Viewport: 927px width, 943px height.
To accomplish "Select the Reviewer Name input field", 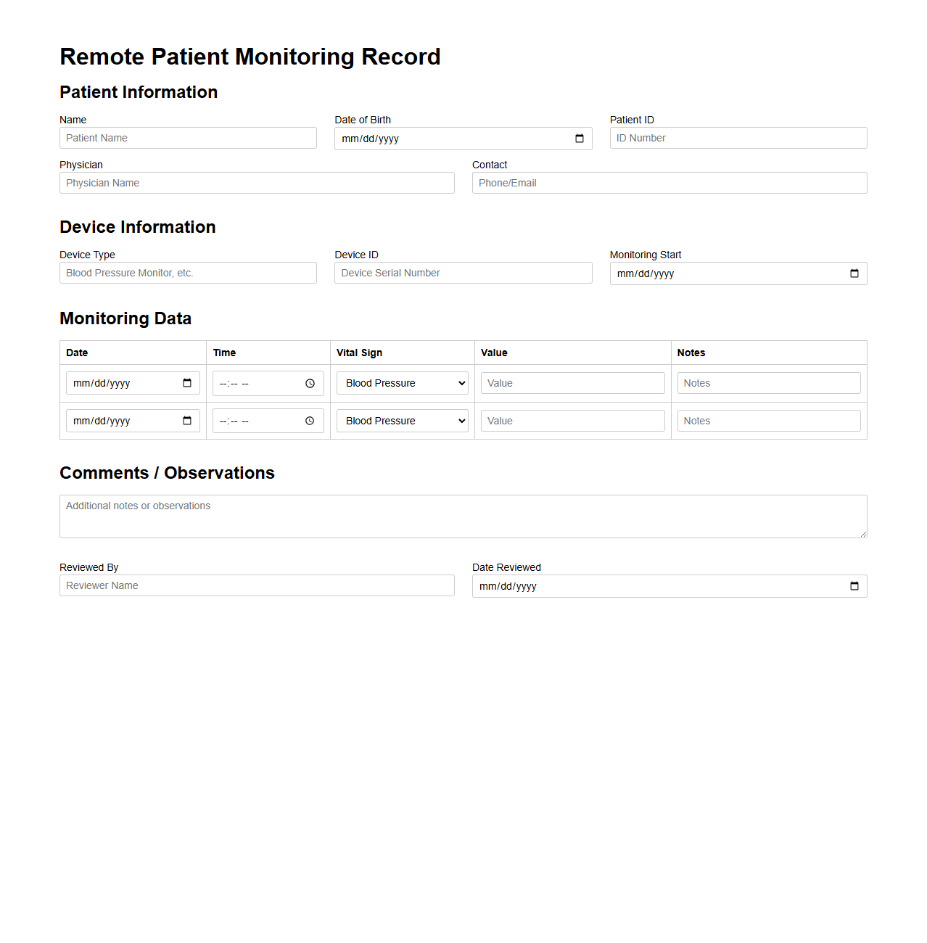I will pos(256,585).
